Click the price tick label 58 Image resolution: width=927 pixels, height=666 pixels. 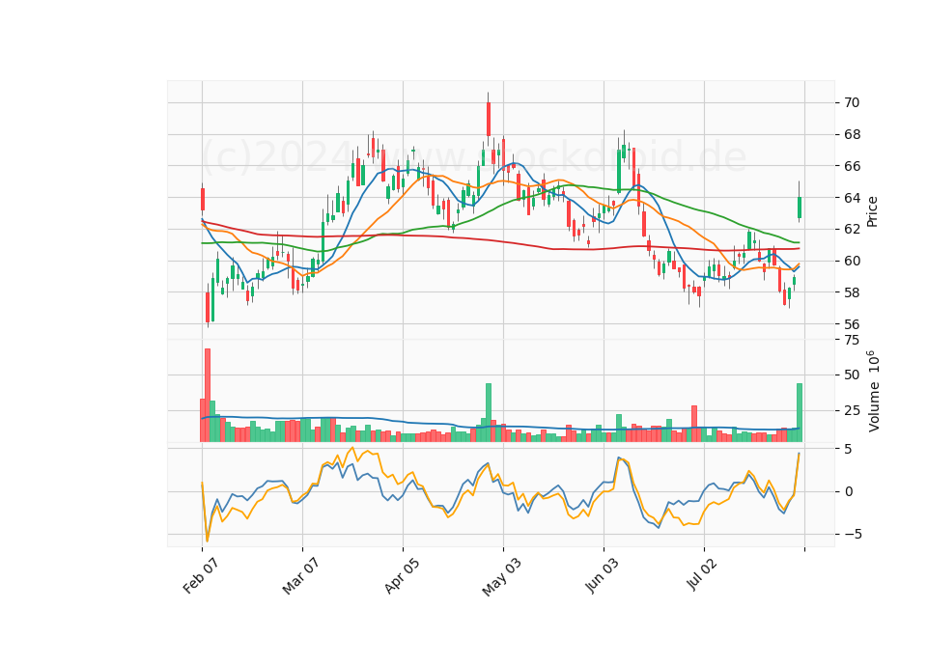pos(852,292)
